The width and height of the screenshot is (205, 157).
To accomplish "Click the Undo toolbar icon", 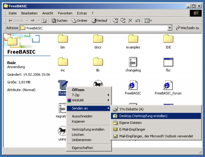I will [137, 20].
